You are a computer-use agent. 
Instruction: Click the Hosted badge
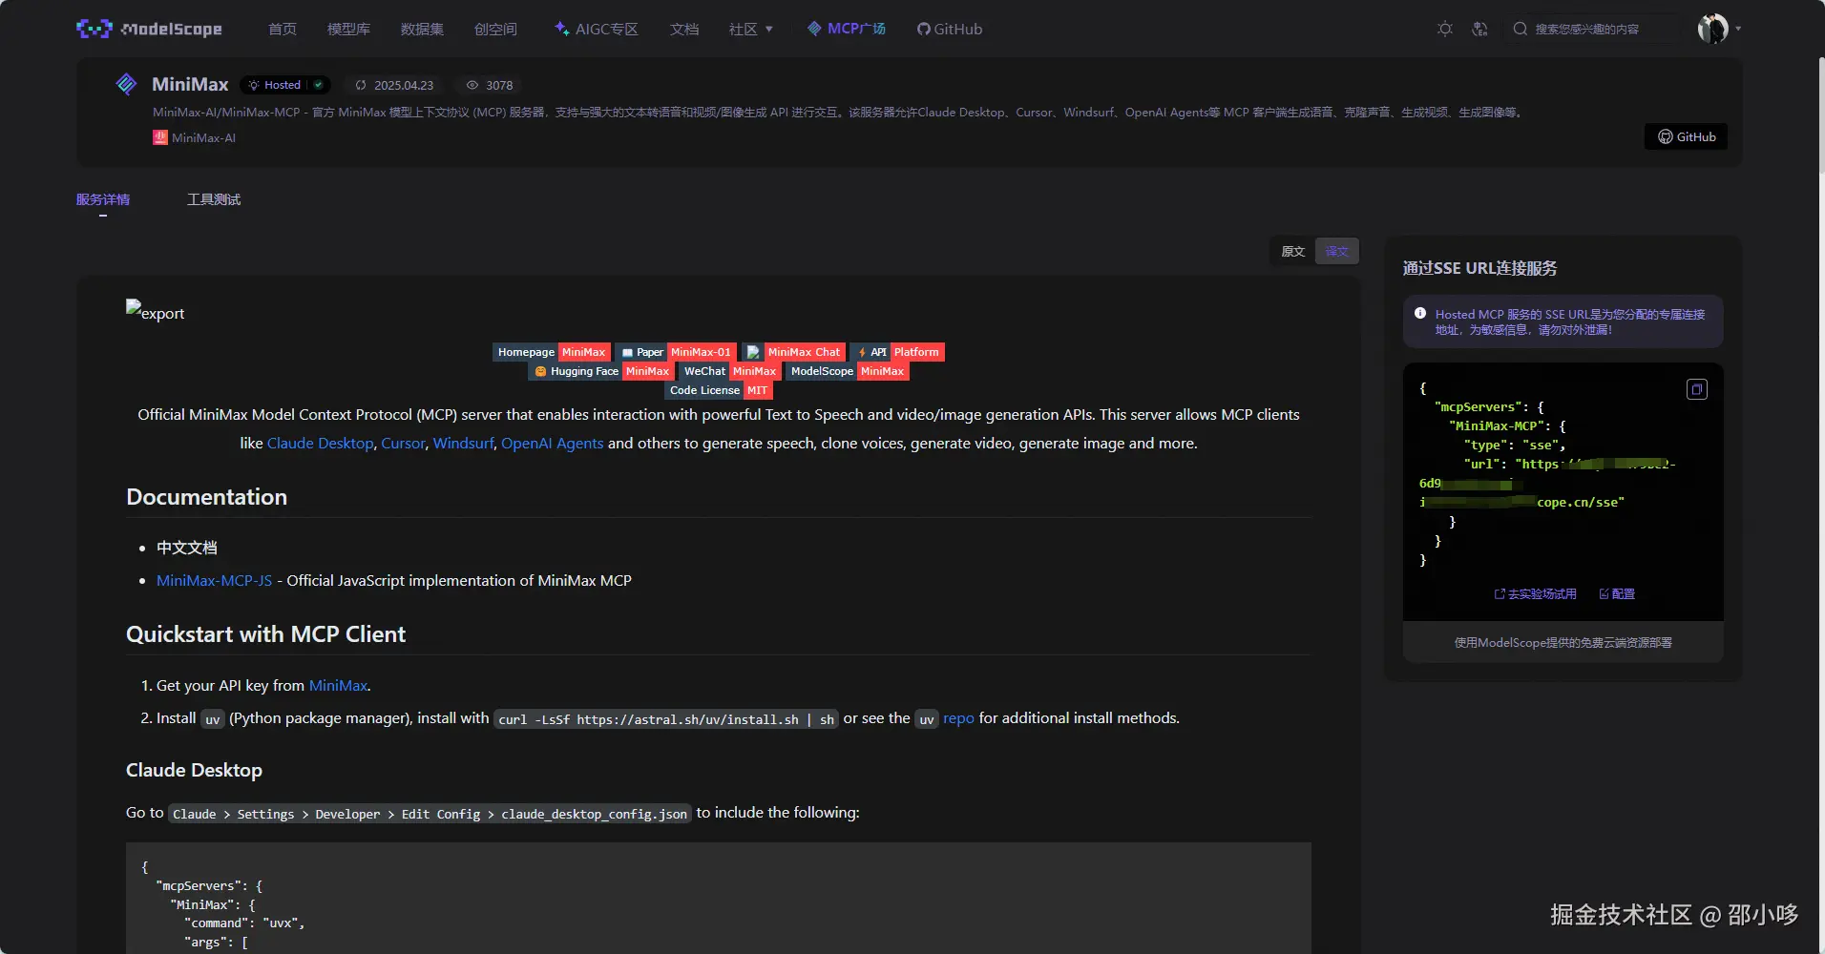tap(285, 85)
